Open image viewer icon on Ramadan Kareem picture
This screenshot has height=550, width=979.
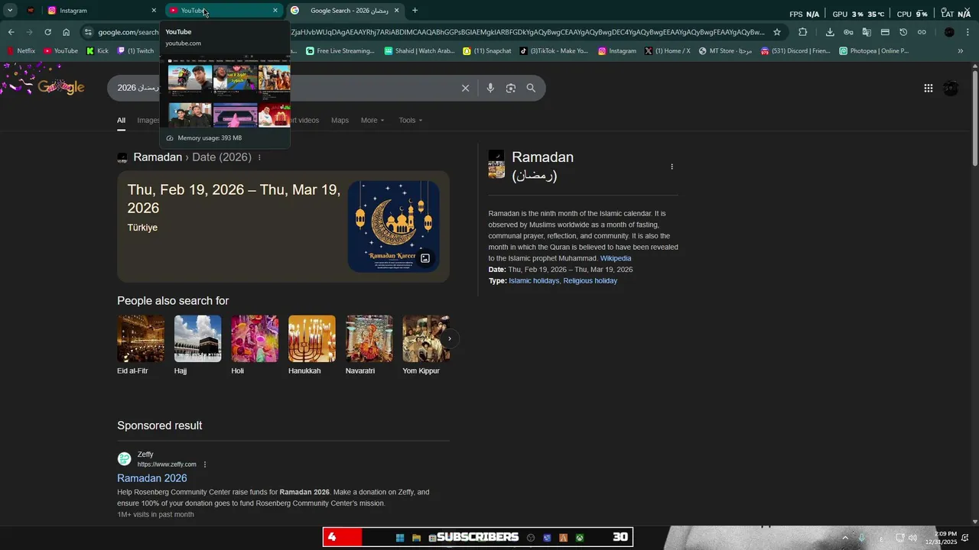coord(425,258)
